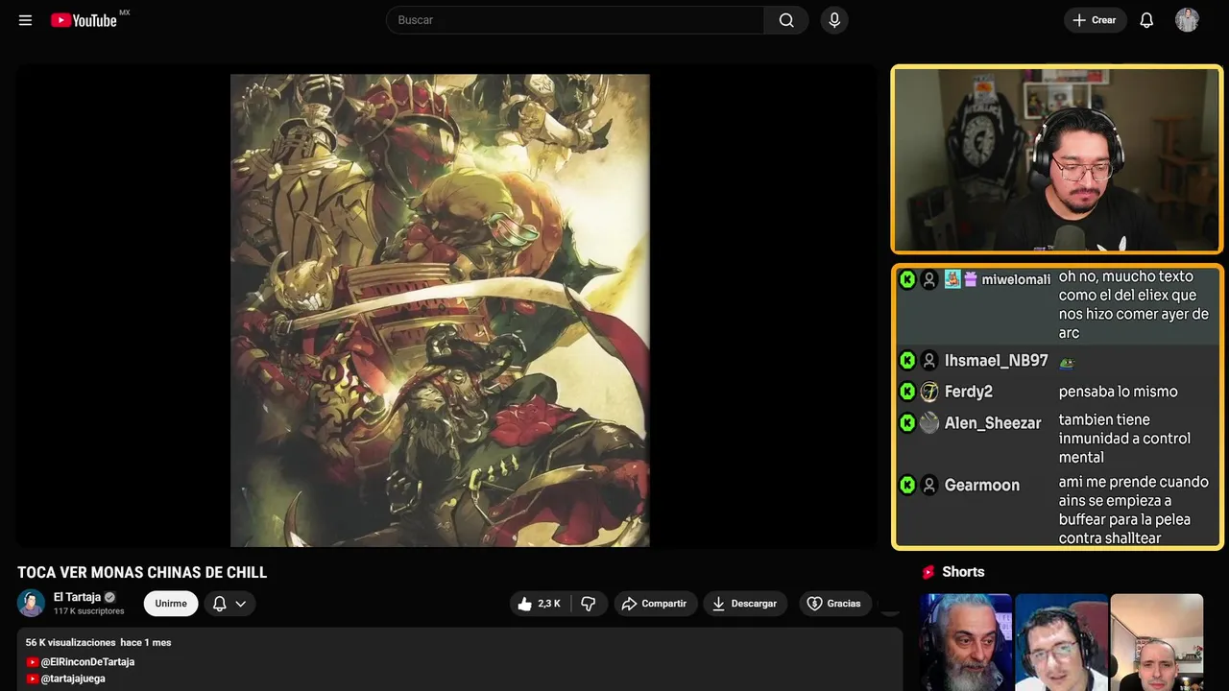Click the Shorts section heading
The height and width of the screenshot is (691, 1229).
(x=963, y=572)
